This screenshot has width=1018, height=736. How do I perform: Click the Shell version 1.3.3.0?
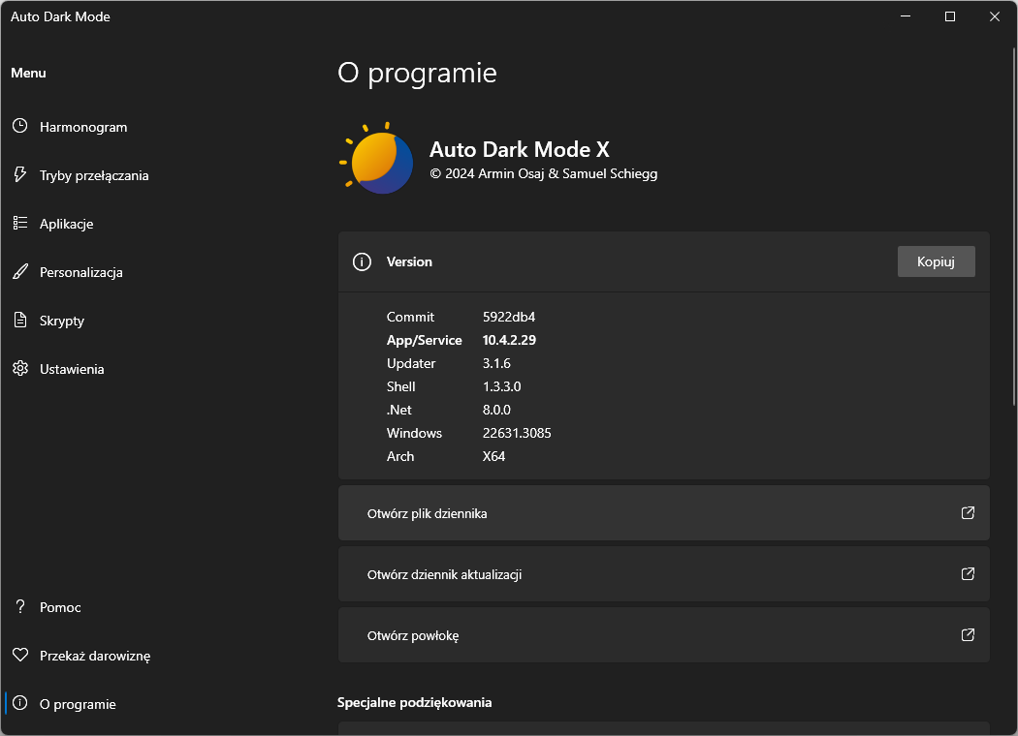tap(501, 387)
